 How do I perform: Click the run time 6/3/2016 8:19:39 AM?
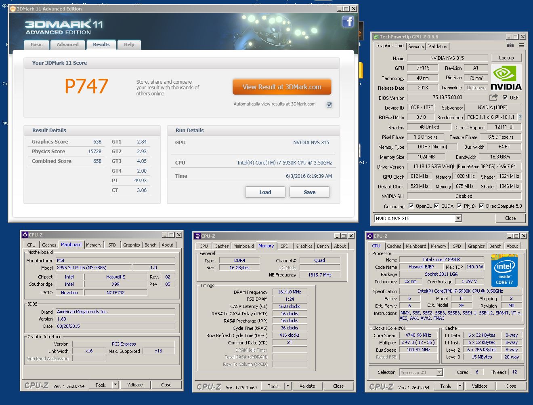(309, 176)
